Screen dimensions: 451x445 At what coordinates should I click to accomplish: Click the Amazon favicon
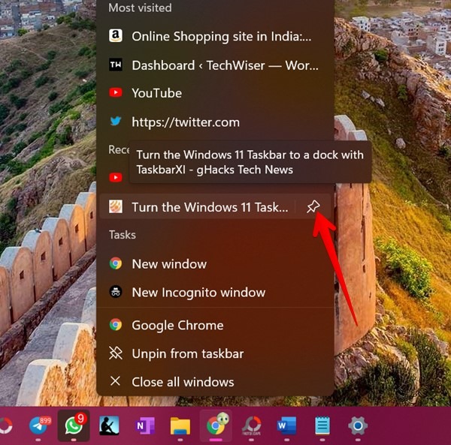(x=116, y=36)
